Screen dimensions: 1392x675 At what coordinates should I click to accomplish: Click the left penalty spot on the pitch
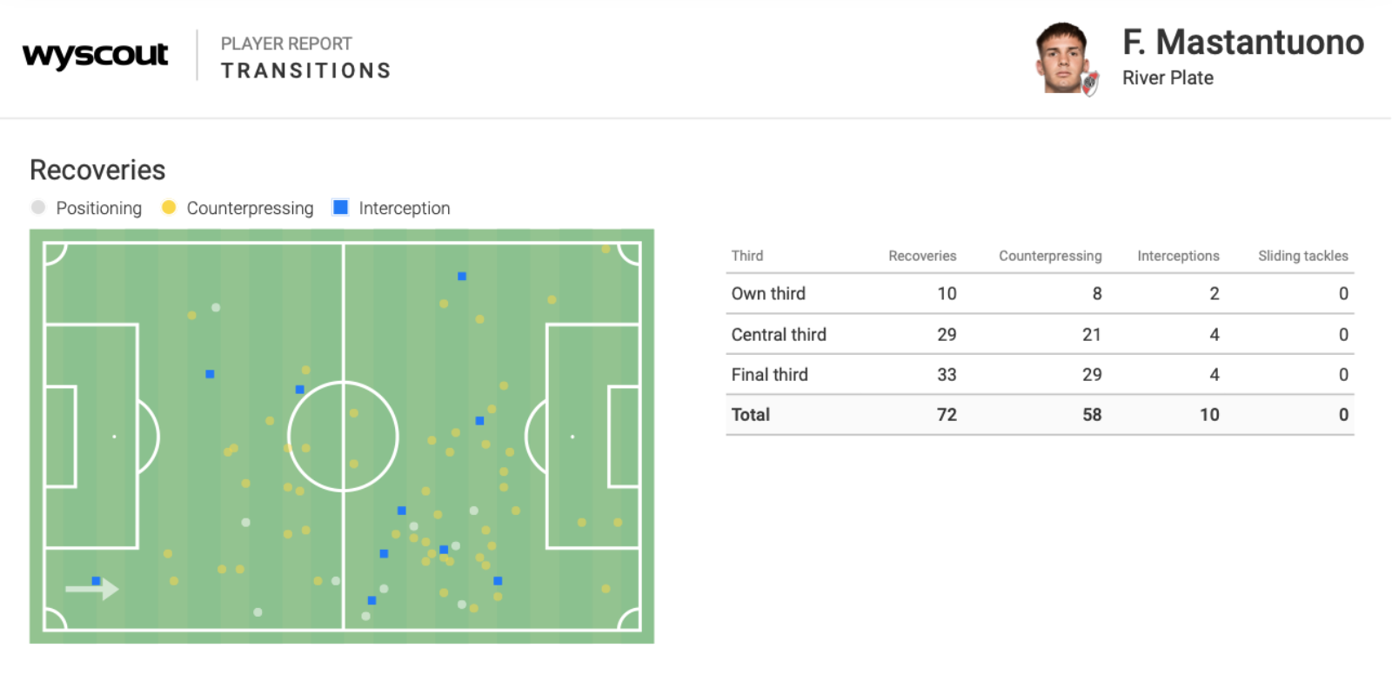pyautogui.click(x=114, y=437)
